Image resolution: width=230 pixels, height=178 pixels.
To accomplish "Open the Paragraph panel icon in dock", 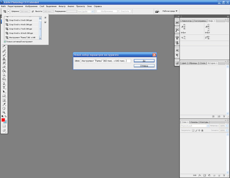I will tap(177, 55).
